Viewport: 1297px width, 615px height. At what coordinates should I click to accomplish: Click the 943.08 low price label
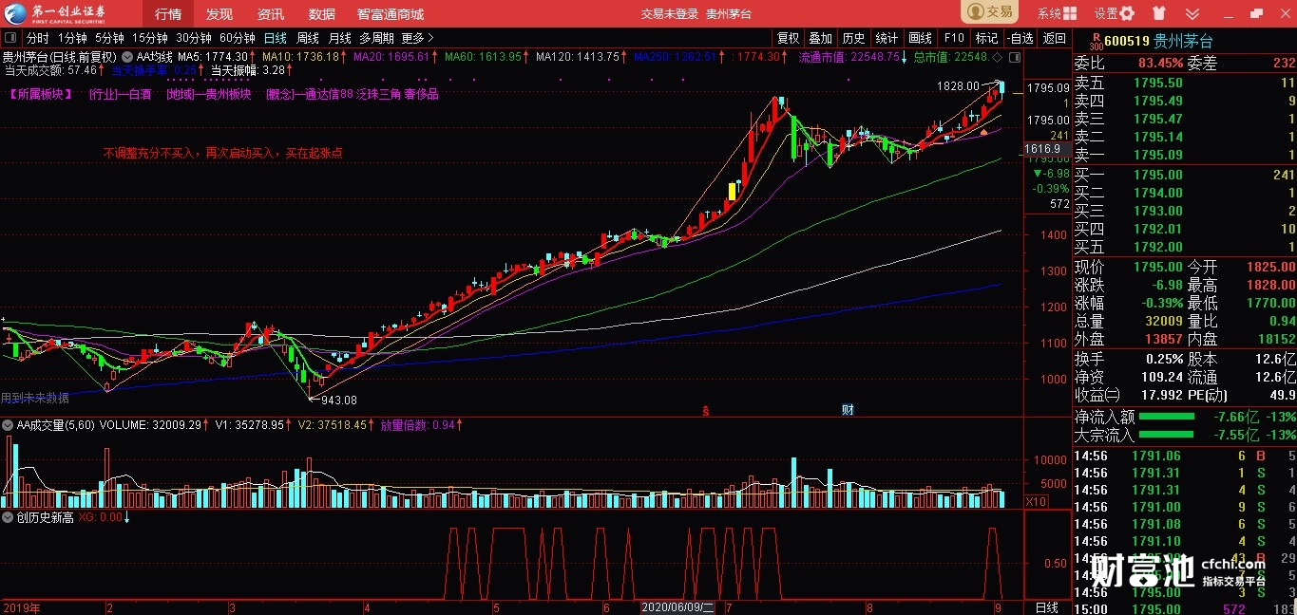click(x=339, y=401)
